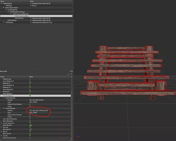
Task: Click the Value column header in block list
Action: pyautogui.click(x=32, y=1)
